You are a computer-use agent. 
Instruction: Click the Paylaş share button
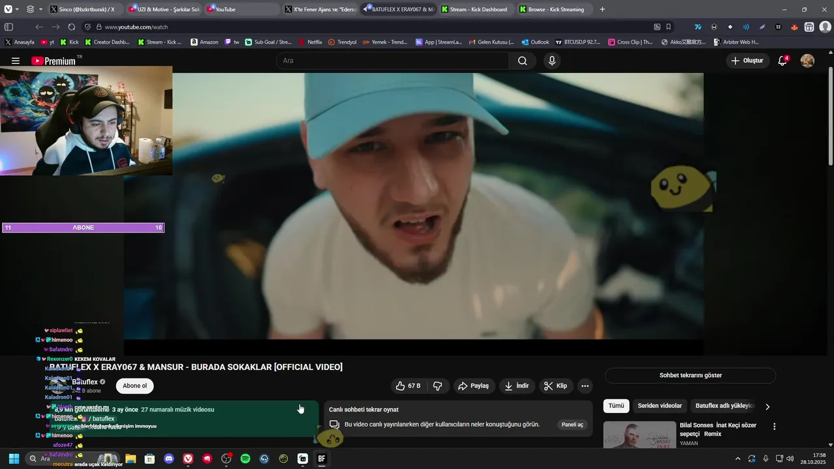pos(474,386)
